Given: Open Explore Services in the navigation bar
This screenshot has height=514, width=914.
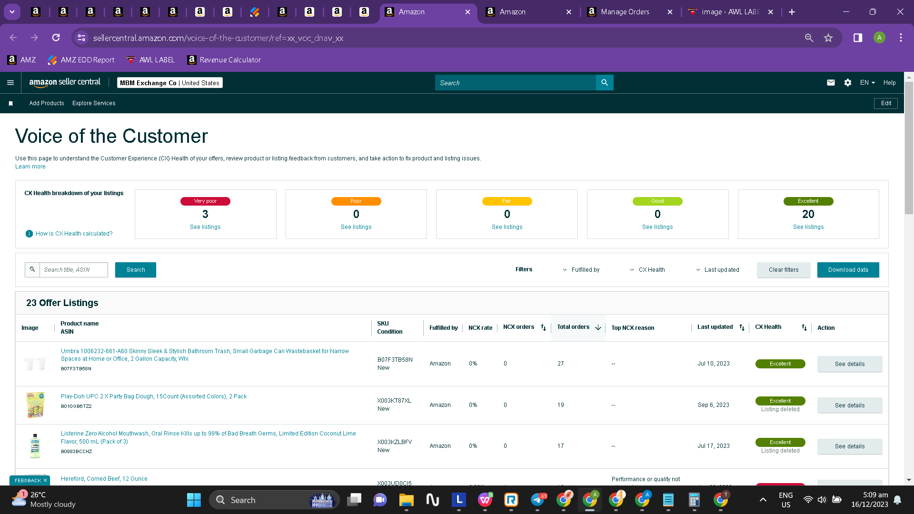Looking at the screenshot, I should point(94,103).
